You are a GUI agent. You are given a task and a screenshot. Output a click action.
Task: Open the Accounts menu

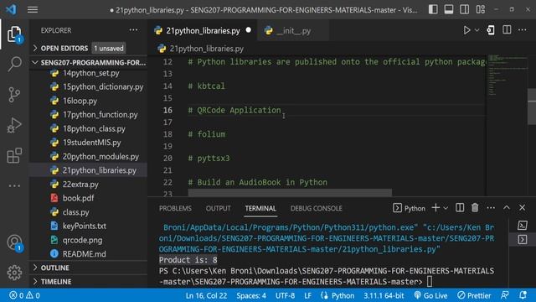pos(14,242)
